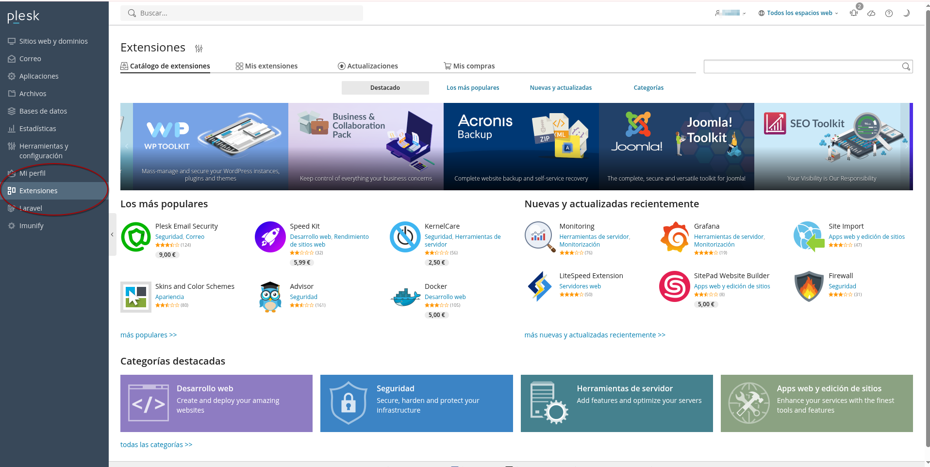Collapse the sidebar with the arrow handle
Screen dimensions: 930x467
tap(112, 234)
